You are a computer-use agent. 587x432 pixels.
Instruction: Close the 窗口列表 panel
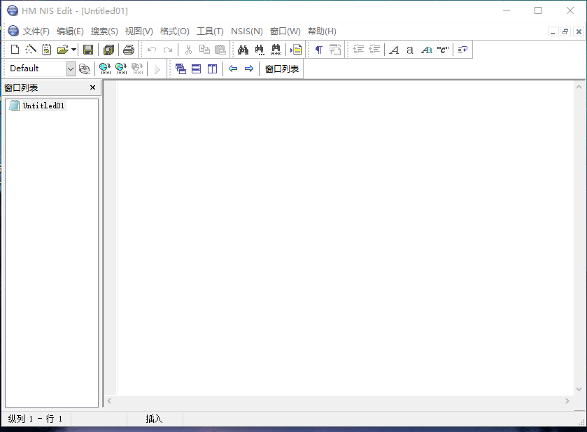point(92,87)
